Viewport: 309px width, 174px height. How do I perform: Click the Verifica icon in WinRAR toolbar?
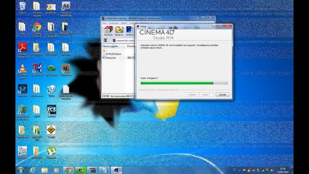pyautogui.click(x=129, y=31)
